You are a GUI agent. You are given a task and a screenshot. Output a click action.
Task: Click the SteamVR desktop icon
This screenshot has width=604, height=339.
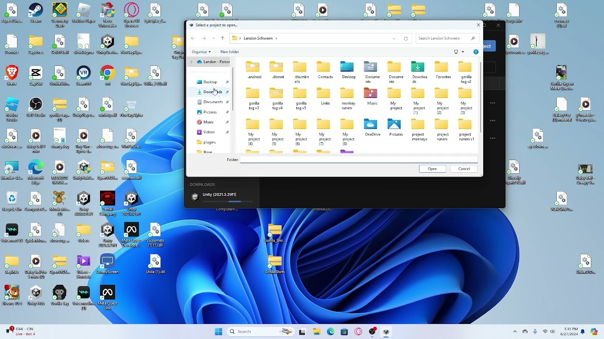84,76
